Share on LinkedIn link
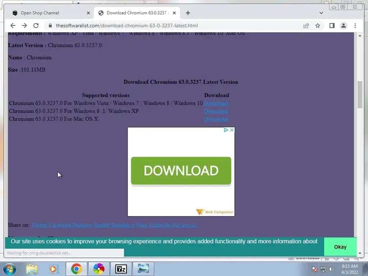The image size is (368, 276). 160,225
